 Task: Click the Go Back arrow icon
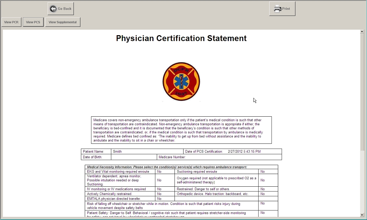pyautogui.click(x=53, y=9)
